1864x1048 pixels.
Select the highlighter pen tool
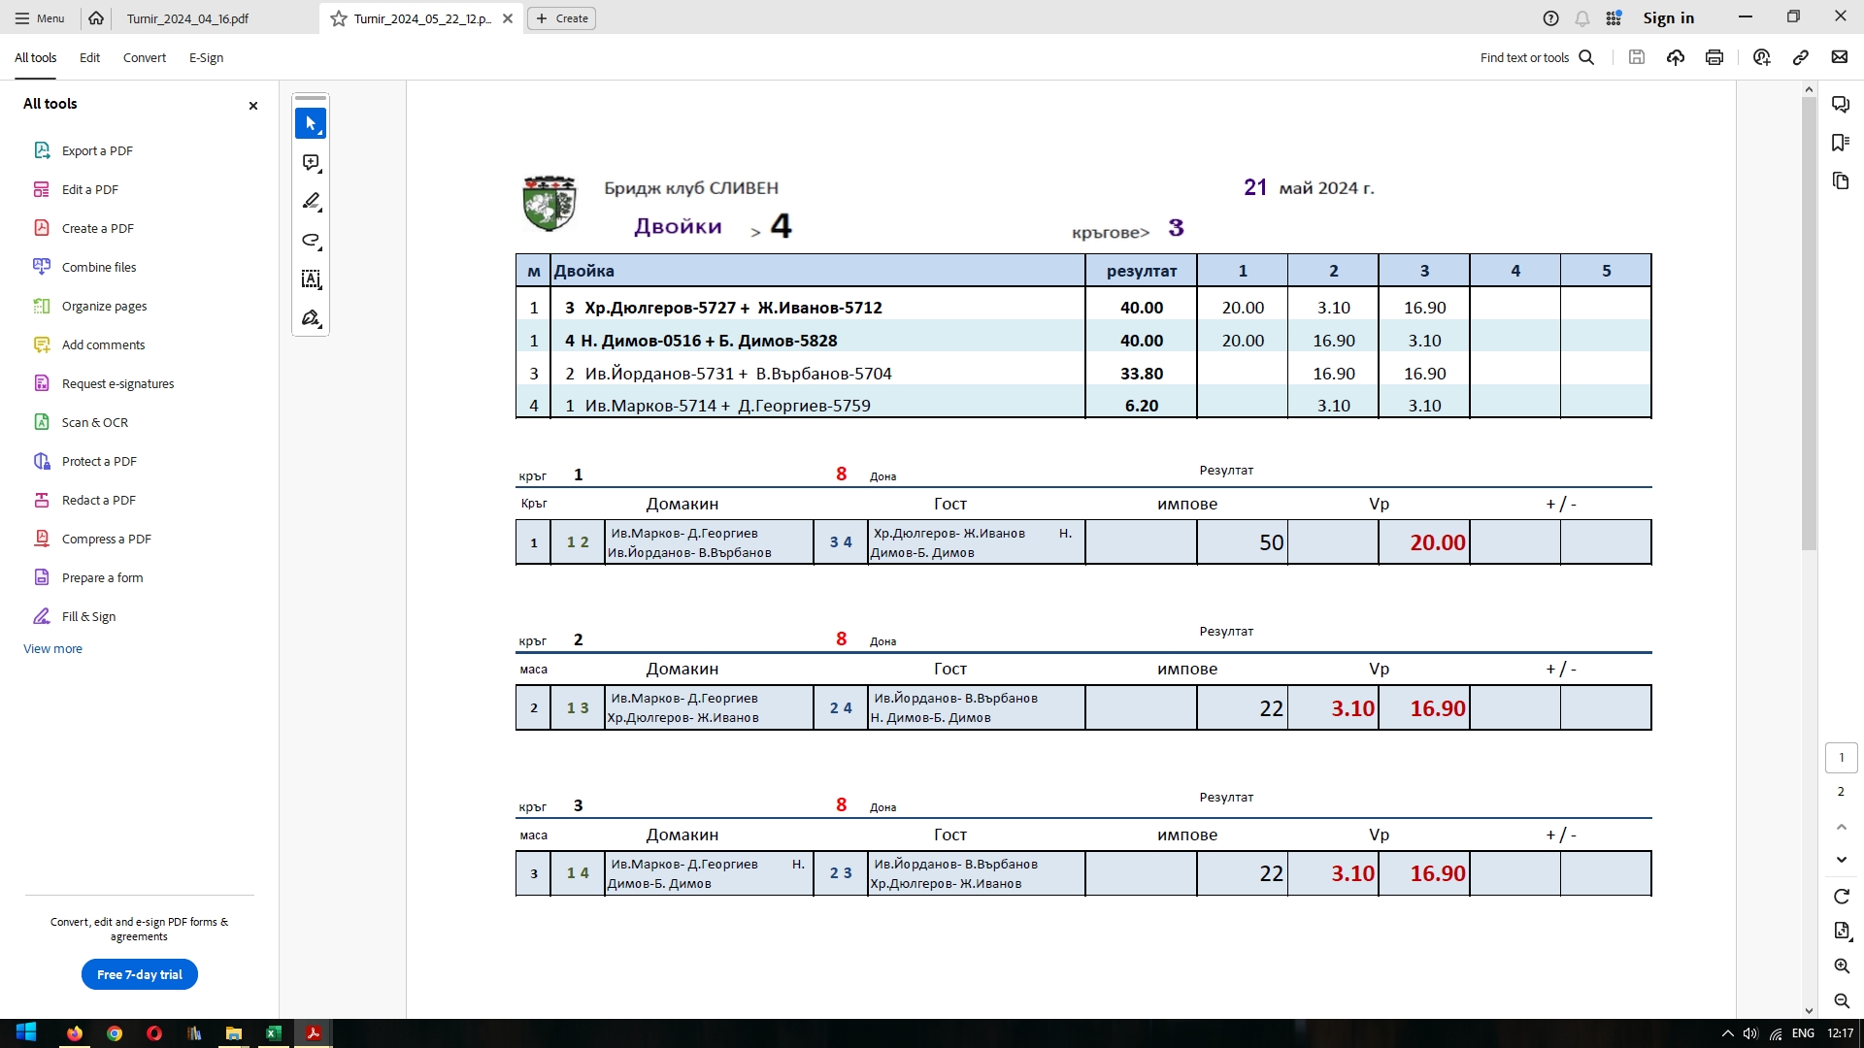click(311, 202)
